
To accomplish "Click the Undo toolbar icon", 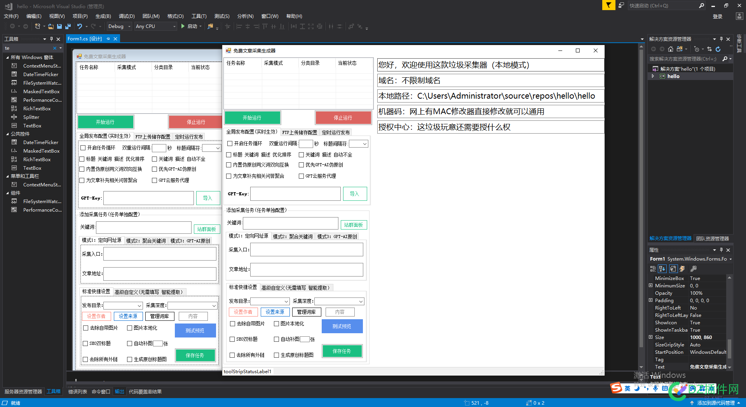I will tap(80, 26).
